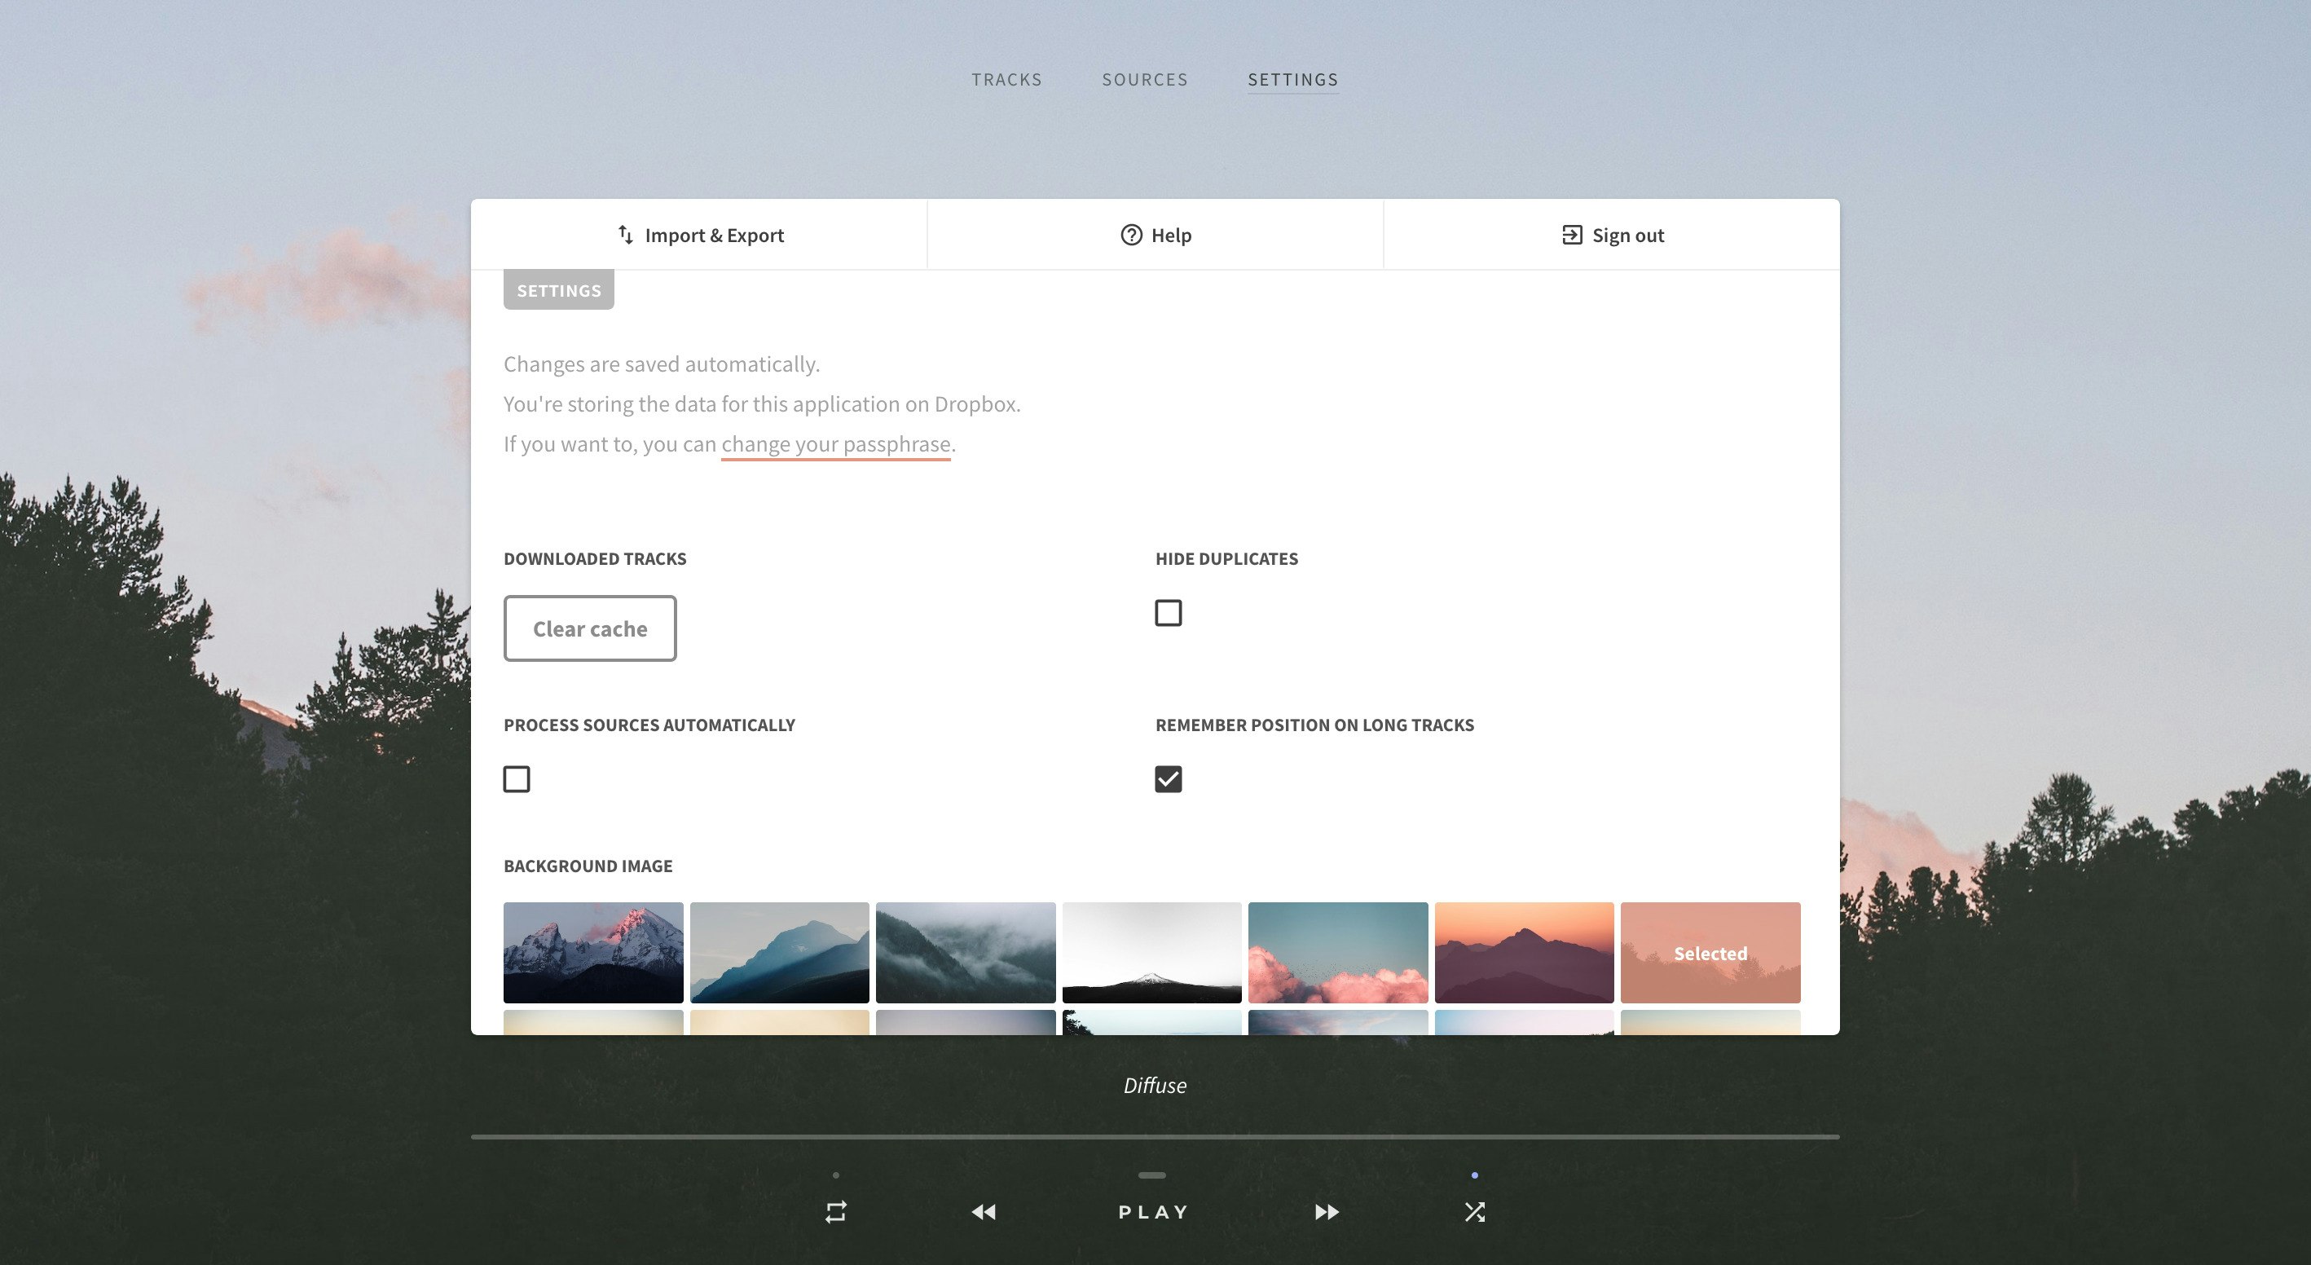Viewport: 2311px width, 1265px height.
Task: Toggle the repeat icon in player
Action: coord(835,1212)
